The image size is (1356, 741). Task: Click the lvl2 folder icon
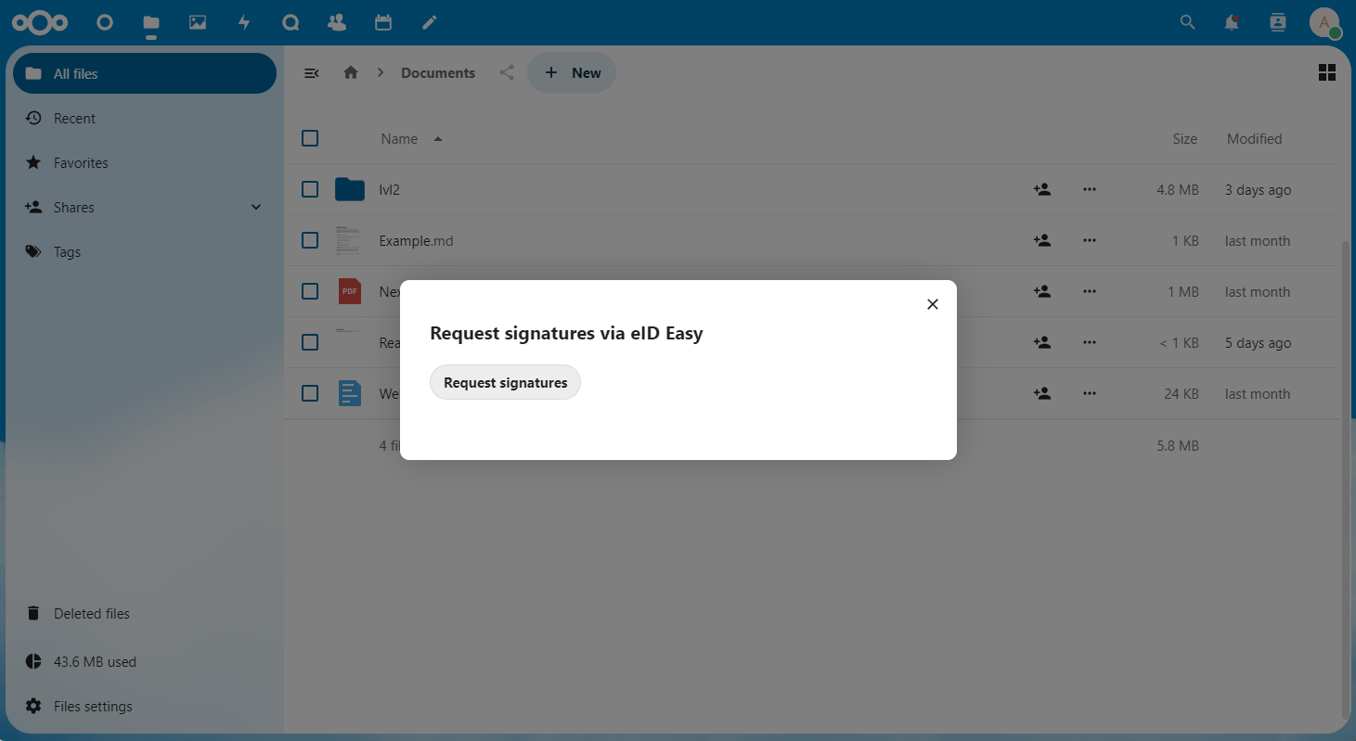[x=350, y=189]
